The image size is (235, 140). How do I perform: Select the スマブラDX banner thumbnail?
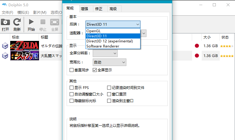pos(25,56)
